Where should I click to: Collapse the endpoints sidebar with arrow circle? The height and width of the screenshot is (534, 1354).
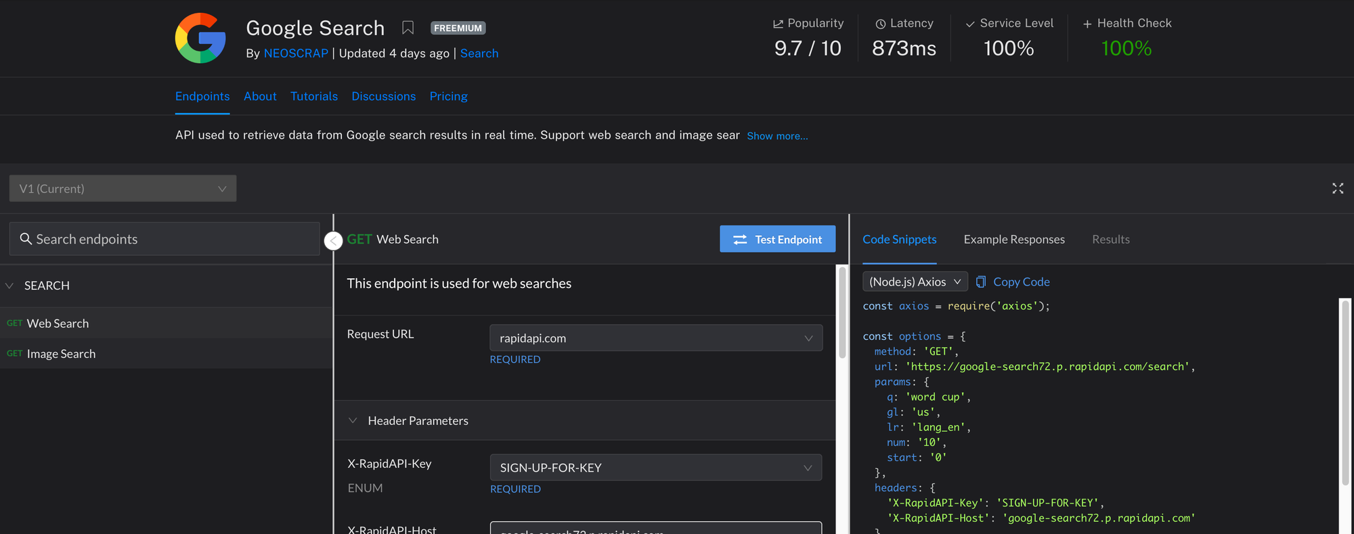[333, 240]
